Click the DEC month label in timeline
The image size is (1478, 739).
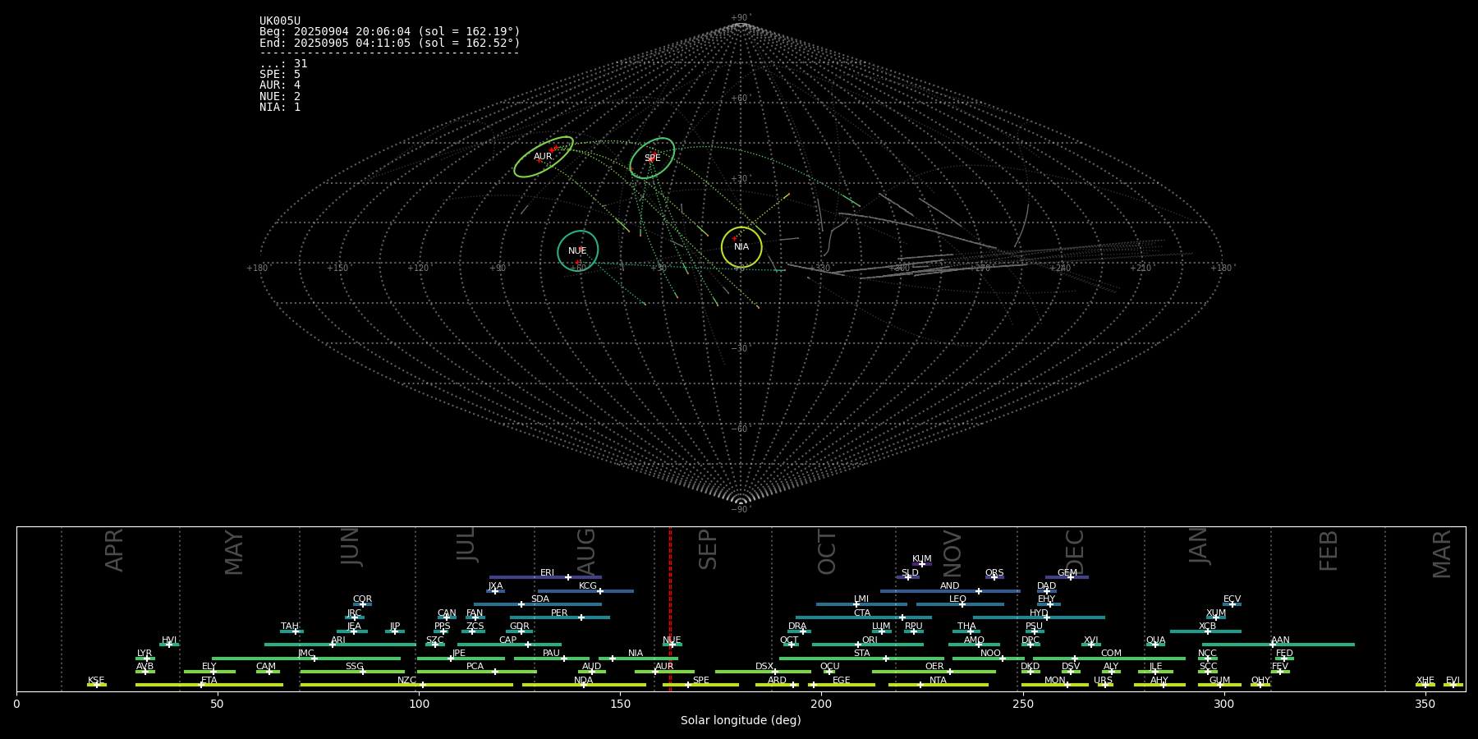tap(1075, 552)
